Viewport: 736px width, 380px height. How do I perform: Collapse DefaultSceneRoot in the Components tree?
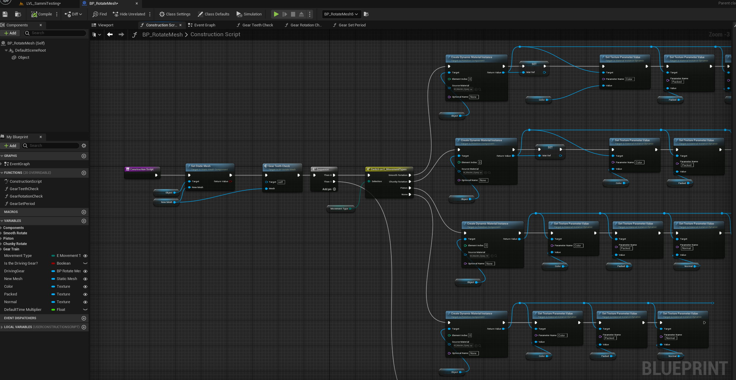[6, 50]
